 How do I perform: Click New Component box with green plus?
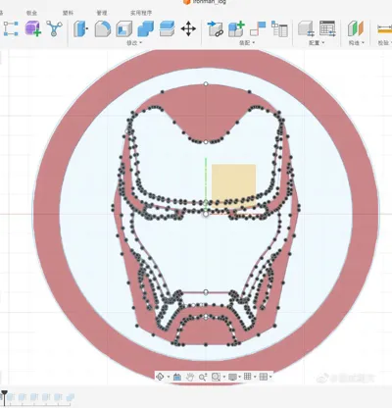(236, 28)
